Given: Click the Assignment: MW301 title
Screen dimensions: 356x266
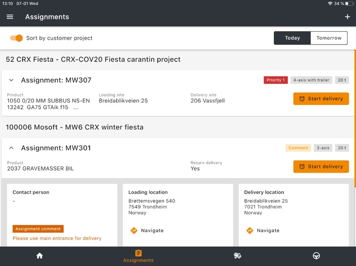Looking at the screenshot, I should point(56,148).
